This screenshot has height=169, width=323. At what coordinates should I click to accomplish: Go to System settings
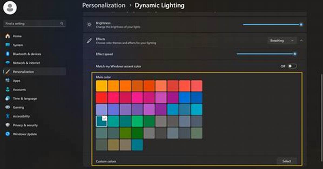tap(34, 45)
